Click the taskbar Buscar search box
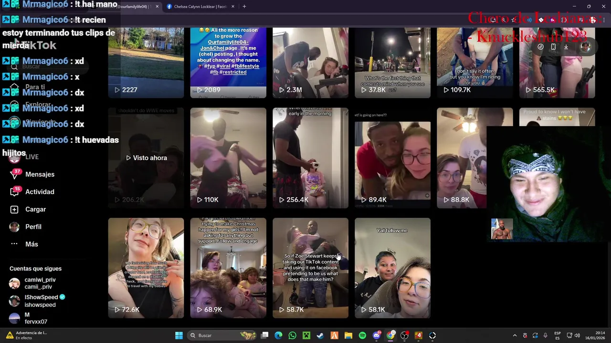Image resolution: width=611 pixels, height=343 pixels. pos(223,335)
